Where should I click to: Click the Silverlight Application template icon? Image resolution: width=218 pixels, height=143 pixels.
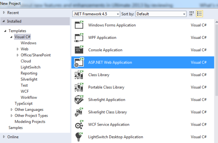79,99
